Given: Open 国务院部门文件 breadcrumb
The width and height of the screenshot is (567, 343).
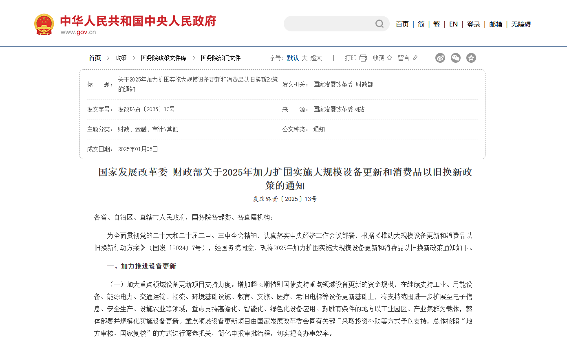Looking at the screenshot, I should 221,58.
